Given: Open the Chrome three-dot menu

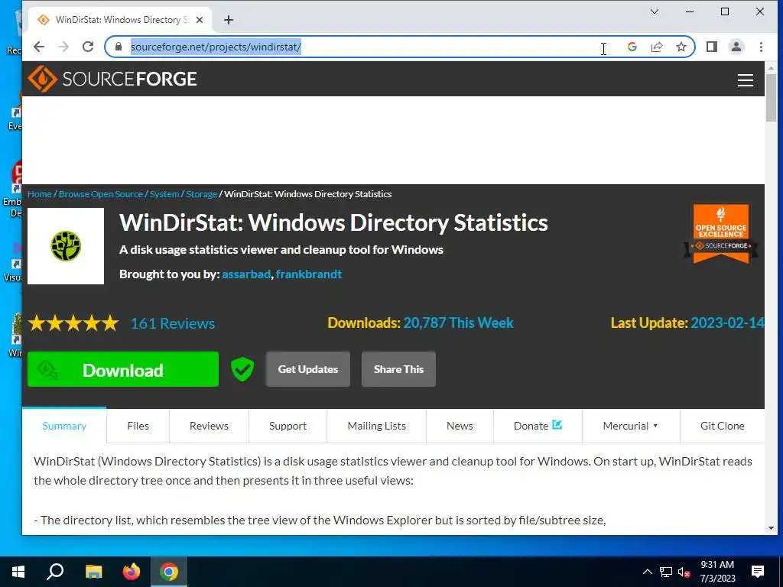Looking at the screenshot, I should tap(761, 47).
